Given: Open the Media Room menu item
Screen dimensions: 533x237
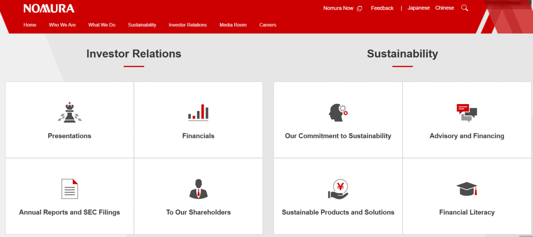Looking at the screenshot, I should (x=233, y=25).
